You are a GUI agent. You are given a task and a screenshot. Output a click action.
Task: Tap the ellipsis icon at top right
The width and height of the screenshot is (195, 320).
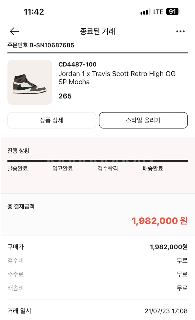(x=180, y=31)
